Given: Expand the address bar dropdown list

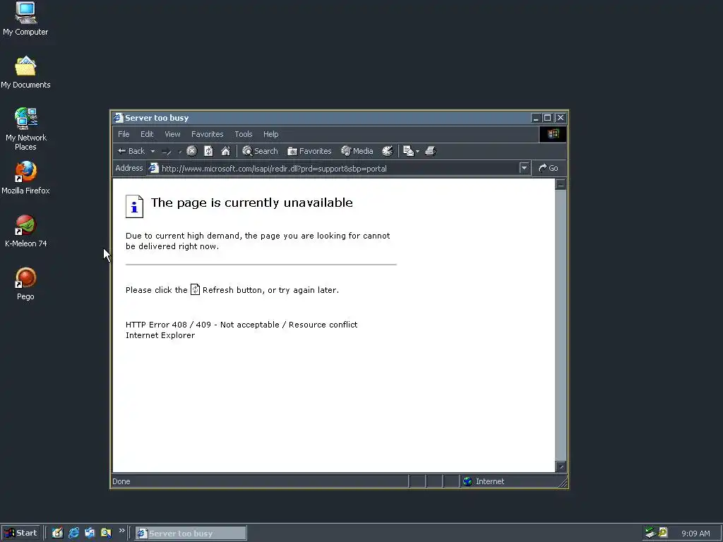Looking at the screenshot, I should pos(524,168).
